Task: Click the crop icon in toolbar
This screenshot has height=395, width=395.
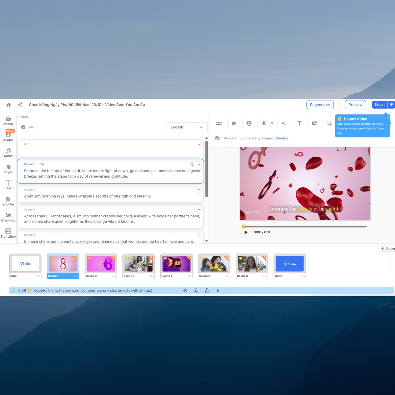Action: click(329, 123)
